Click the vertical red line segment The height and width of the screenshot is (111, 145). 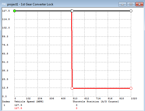point(72,50)
